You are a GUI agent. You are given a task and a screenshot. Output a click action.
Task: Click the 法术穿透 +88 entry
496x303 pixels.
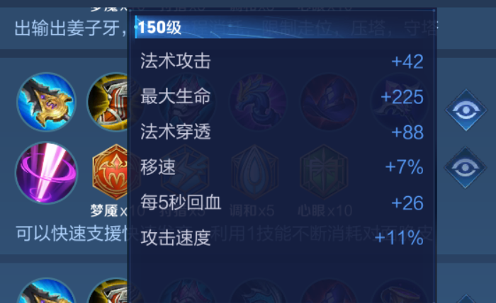[x=282, y=132]
